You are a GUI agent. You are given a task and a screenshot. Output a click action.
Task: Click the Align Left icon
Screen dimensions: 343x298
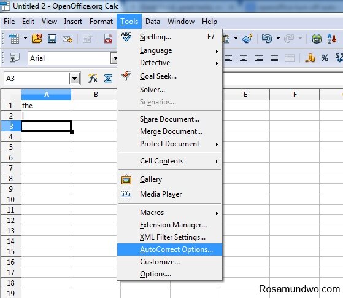228,58
